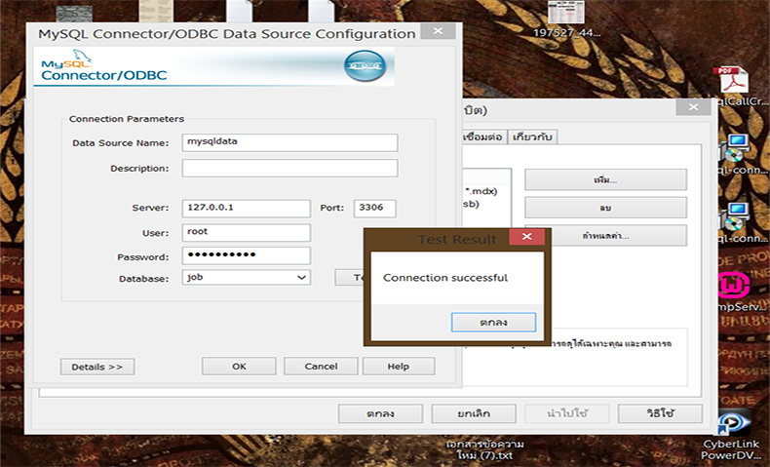Click the วิธีใช้ help button
The height and width of the screenshot is (467, 770).
pos(660,413)
